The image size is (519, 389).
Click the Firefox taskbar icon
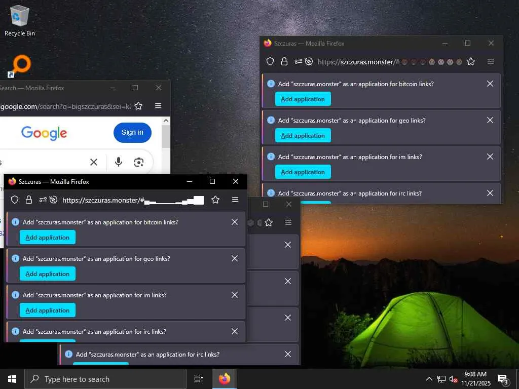pyautogui.click(x=224, y=379)
